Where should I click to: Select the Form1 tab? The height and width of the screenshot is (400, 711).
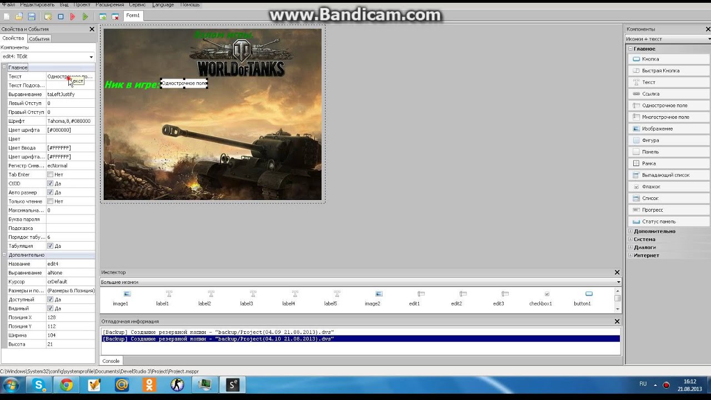[x=133, y=16]
